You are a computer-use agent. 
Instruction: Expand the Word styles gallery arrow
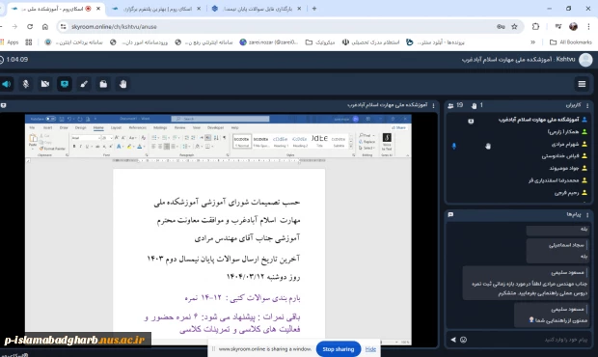[351, 147]
